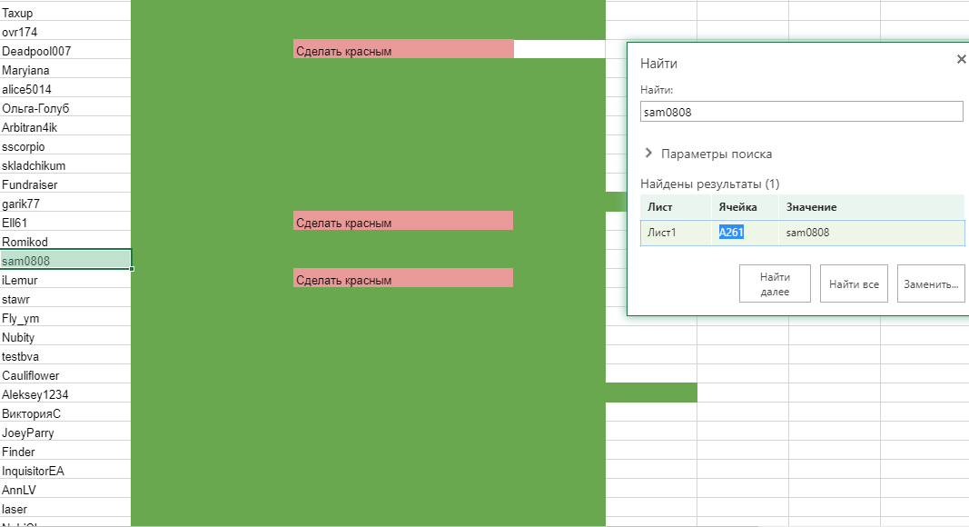Click the Лист column header
Image resolution: width=969 pixels, height=527 pixels.
click(x=676, y=207)
